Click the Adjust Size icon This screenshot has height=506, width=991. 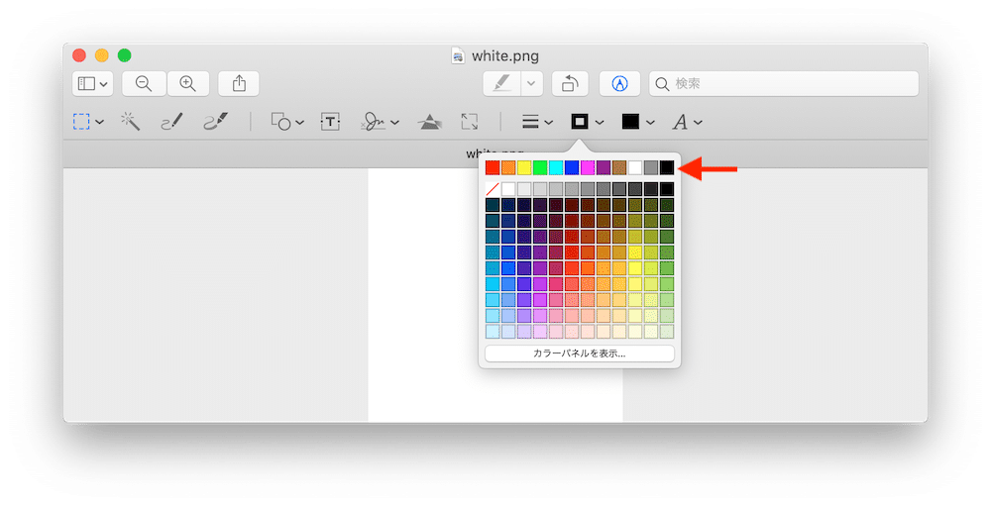tap(470, 122)
